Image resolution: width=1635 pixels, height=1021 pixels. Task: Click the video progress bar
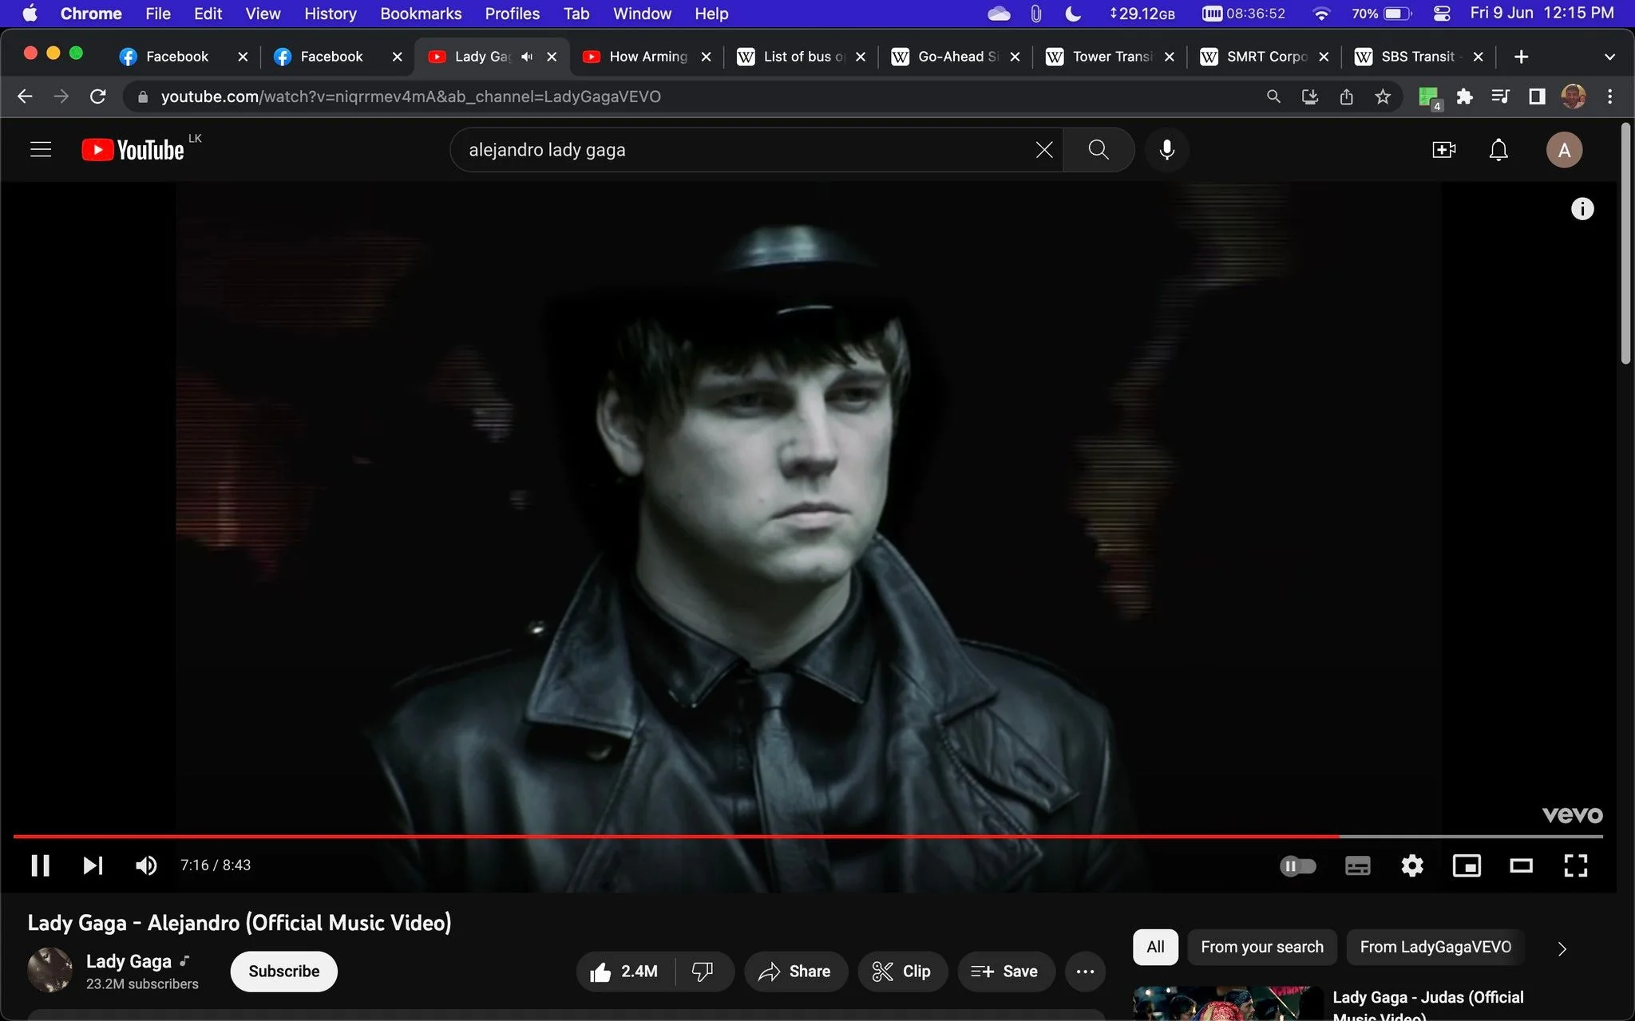pyautogui.click(x=808, y=836)
